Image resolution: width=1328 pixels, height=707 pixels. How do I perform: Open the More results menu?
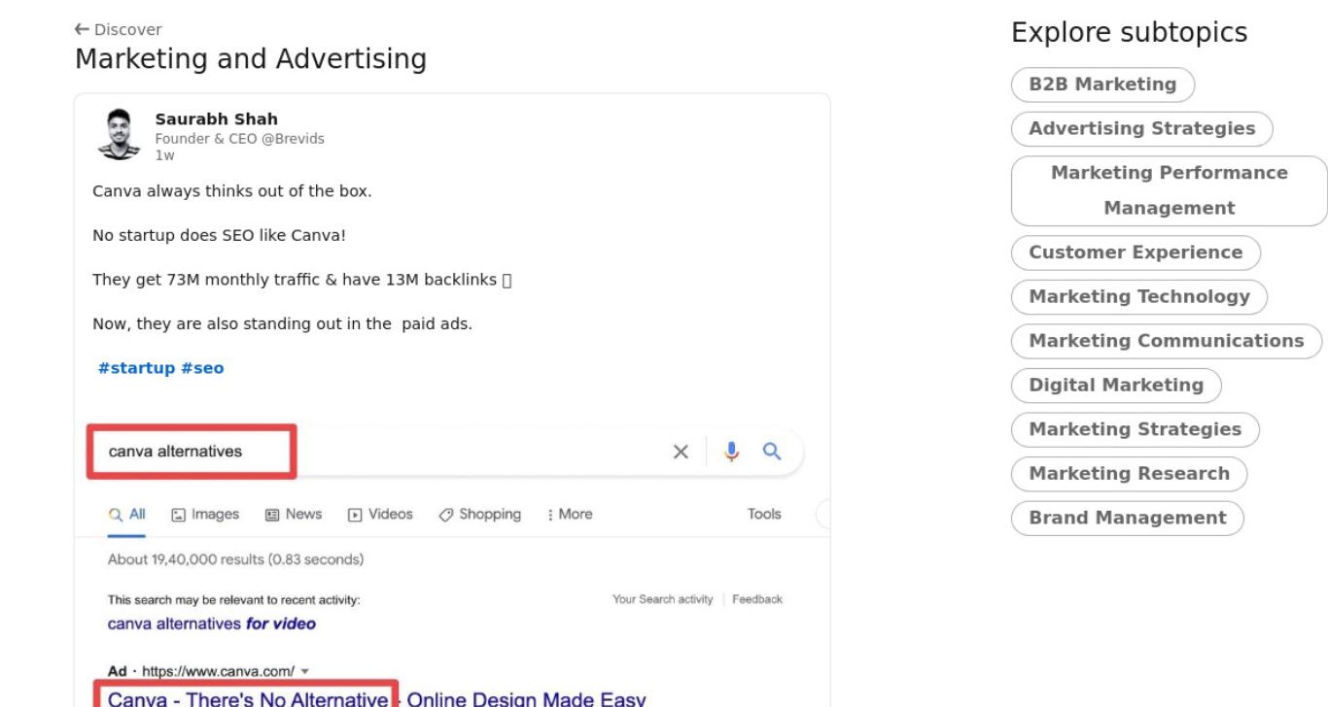pos(570,515)
